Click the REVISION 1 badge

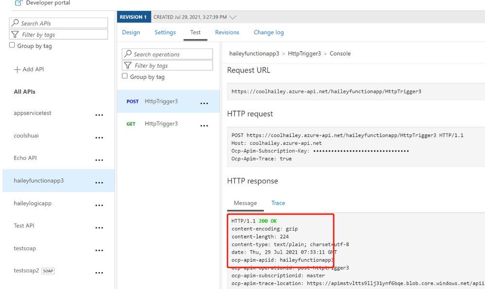pos(134,17)
